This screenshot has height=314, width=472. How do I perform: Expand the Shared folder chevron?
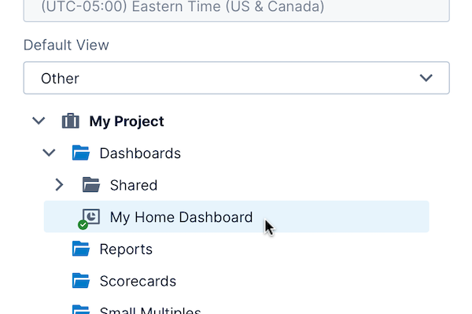pyautogui.click(x=59, y=185)
